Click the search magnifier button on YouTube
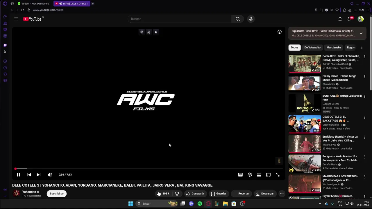The height and width of the screenshot is (209, 372). coord(238,19)
